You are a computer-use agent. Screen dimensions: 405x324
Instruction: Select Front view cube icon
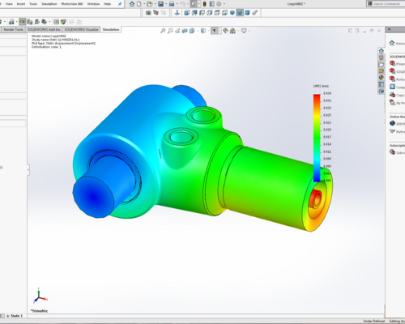tap(187, 13)
